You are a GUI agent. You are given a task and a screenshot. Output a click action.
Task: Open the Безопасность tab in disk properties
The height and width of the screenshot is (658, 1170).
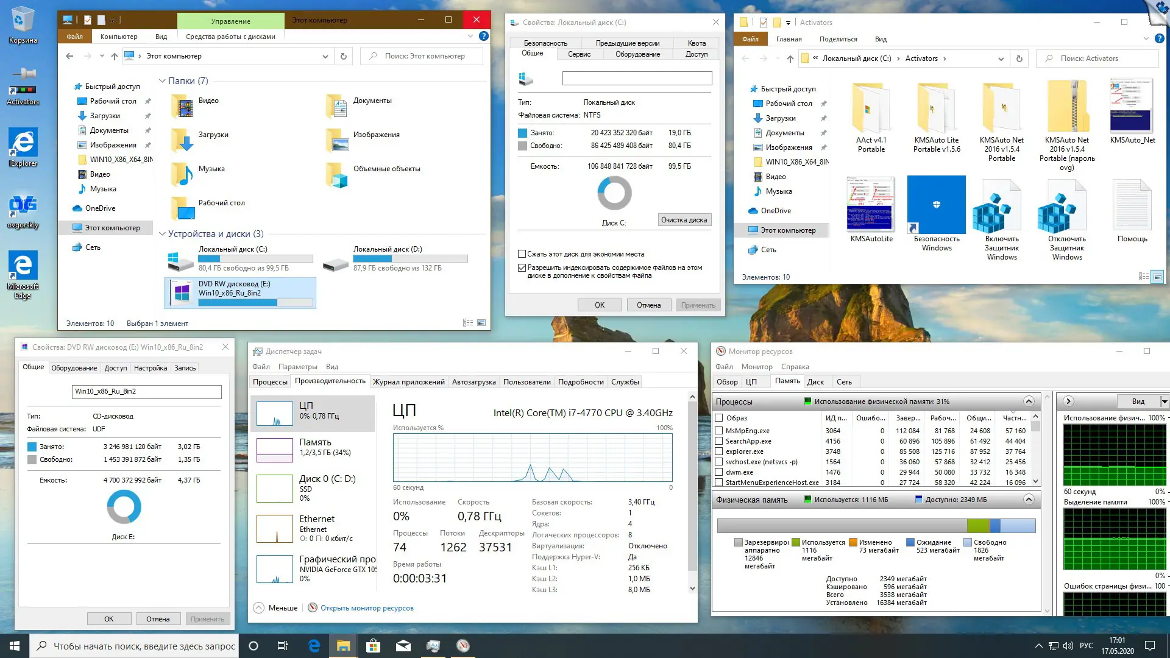tap(545, 43)
